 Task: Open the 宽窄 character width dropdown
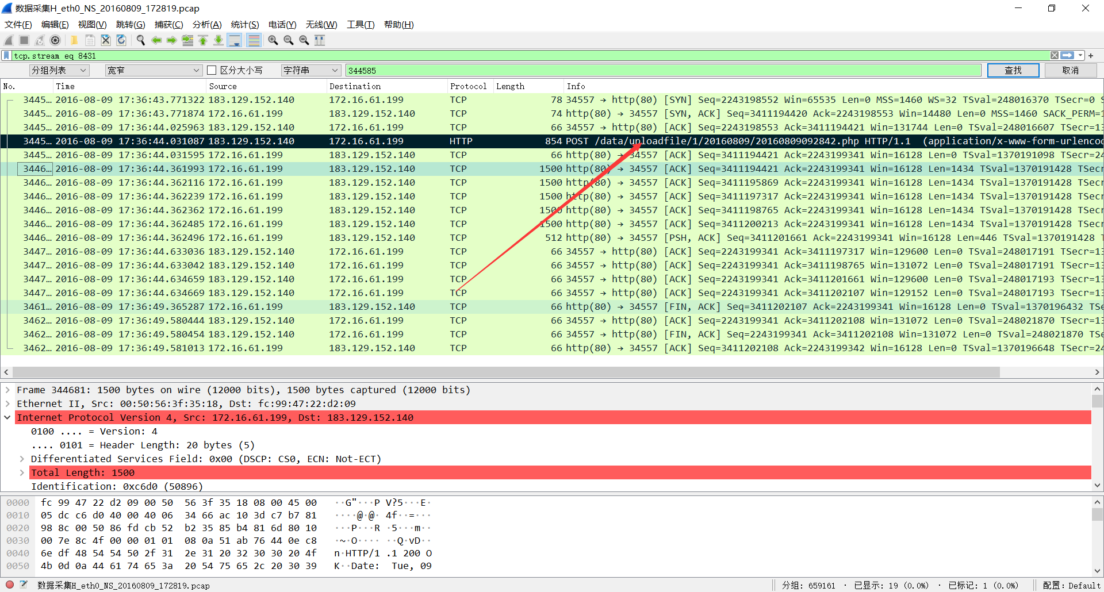(154, 70)
